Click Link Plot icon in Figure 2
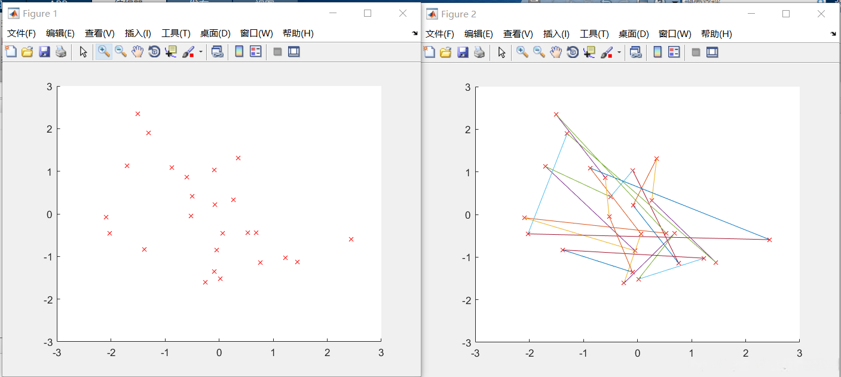 636,53
